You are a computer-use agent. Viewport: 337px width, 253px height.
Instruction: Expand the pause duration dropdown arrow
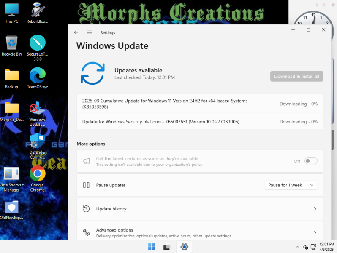pyautogui.click(x=312, y=185)
